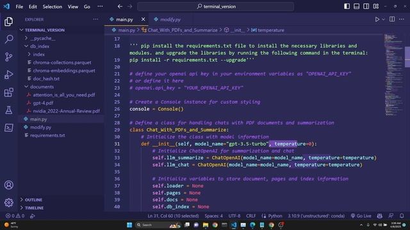410x230 pixels.
Task: Open the run button dropdown arrow
Action: [x=383, y=19]
